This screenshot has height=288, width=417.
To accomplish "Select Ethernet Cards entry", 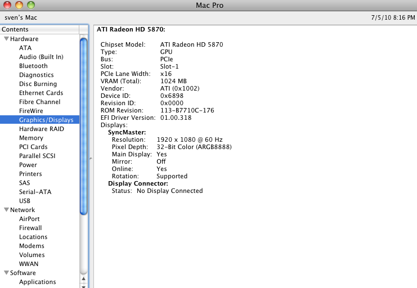I will click(41, 93).
